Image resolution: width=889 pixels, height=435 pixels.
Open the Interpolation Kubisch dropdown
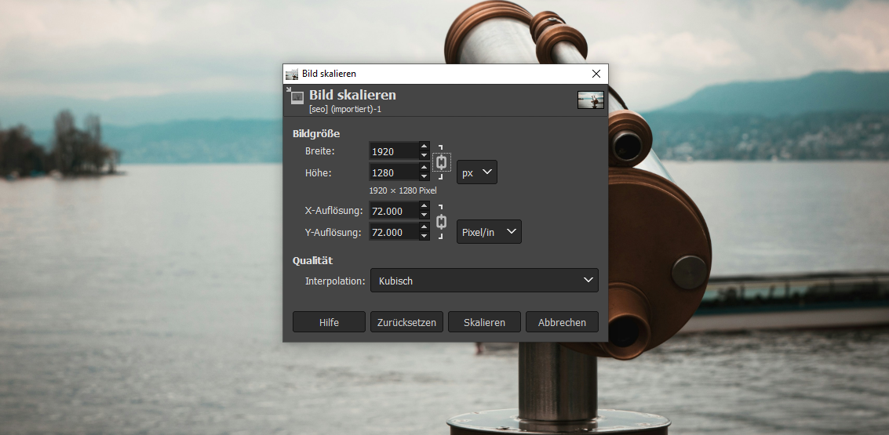[484, 281]
